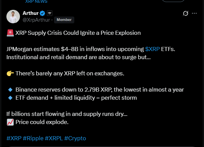The image size is (204, 147).
Task: Open Arthur's profile picture
Action: click(13, 17)
